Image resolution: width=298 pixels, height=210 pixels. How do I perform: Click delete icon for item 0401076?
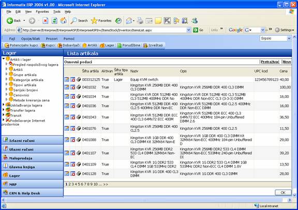click(x=72, y=128)
